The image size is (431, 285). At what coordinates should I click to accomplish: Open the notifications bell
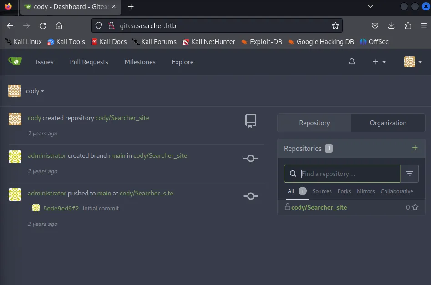351,62
